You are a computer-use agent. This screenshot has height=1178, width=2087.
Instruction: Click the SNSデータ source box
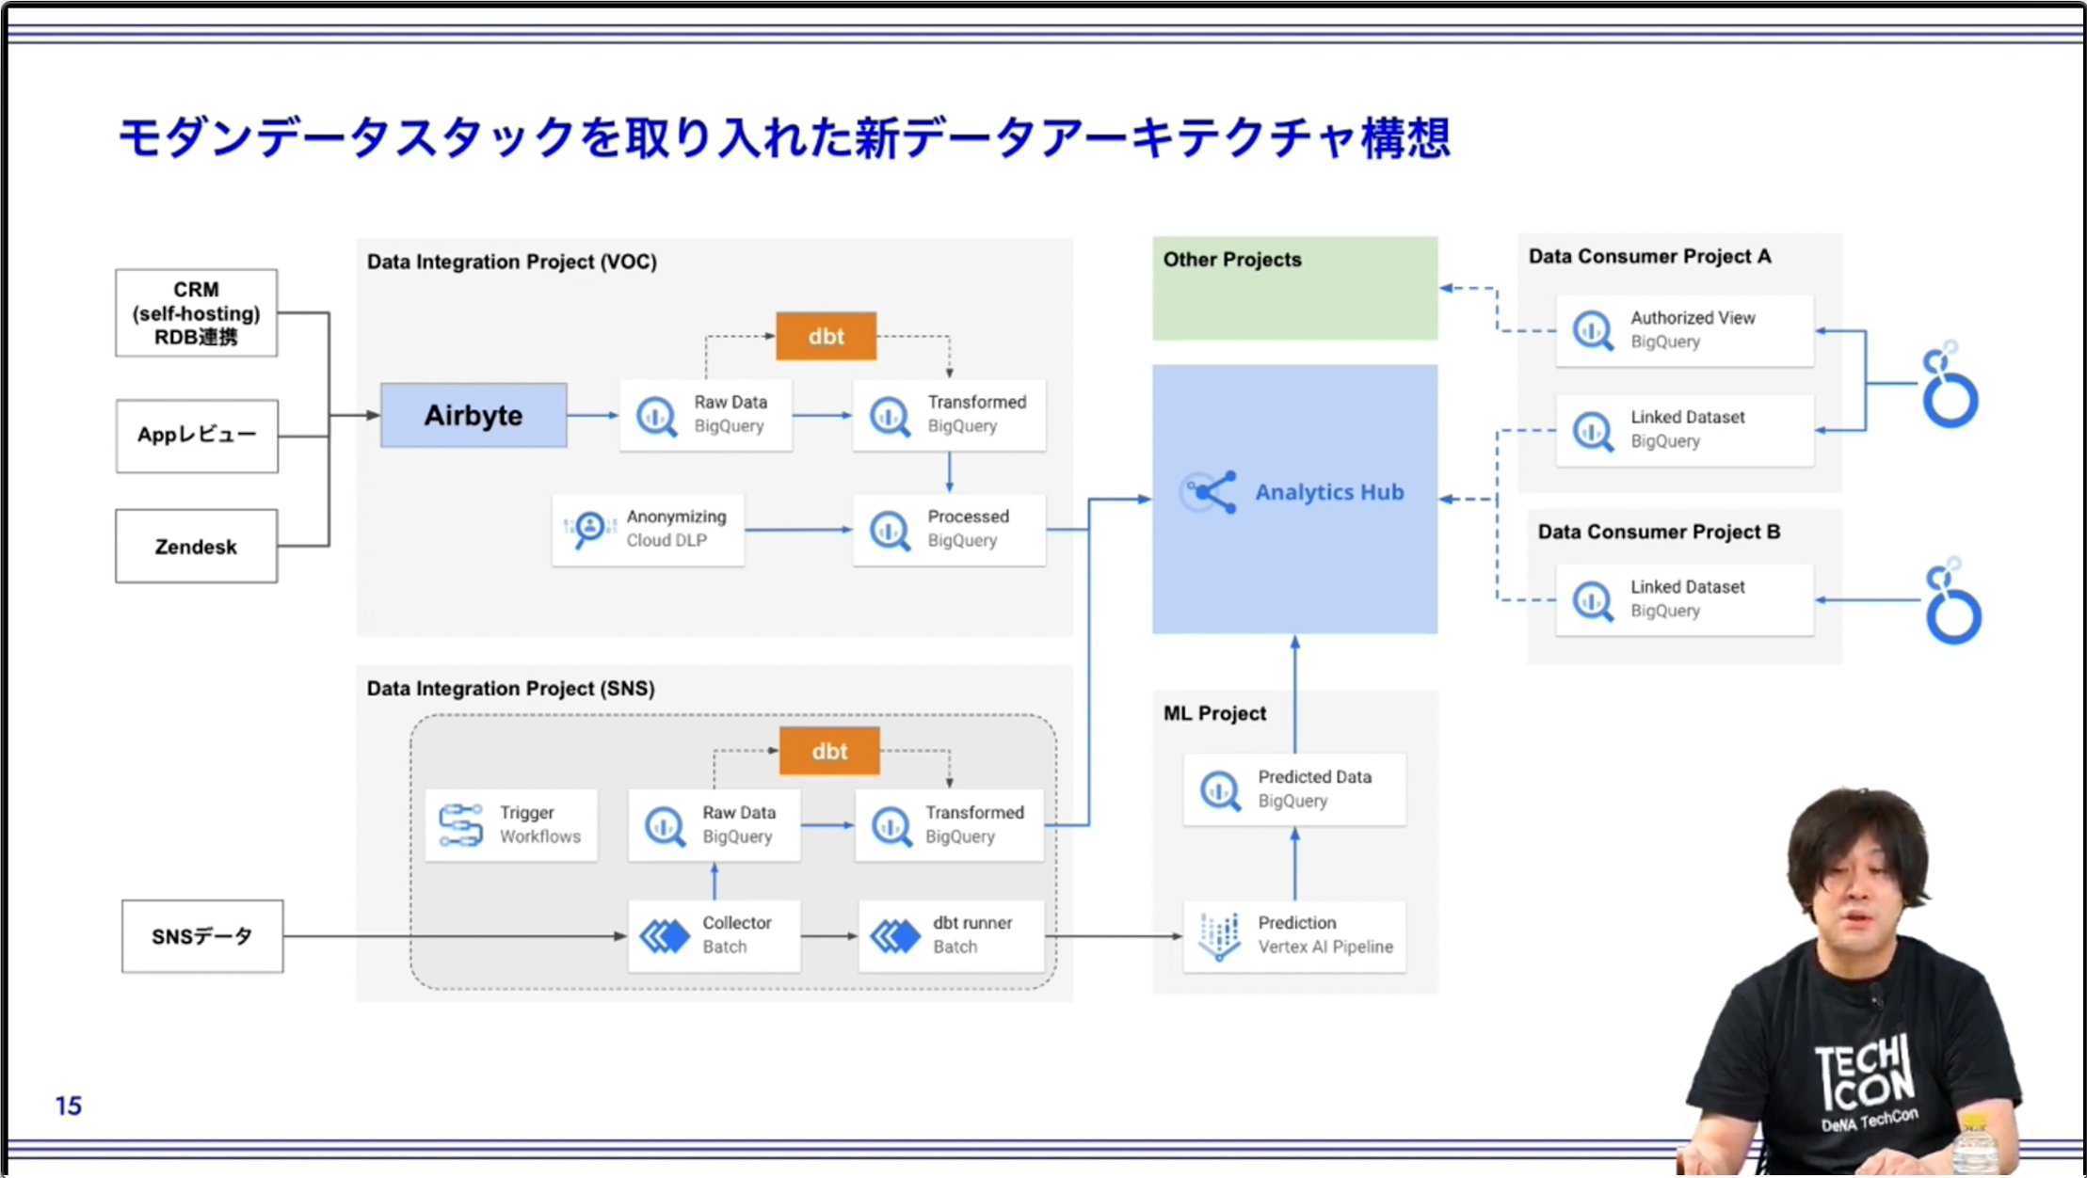point(201,935)
